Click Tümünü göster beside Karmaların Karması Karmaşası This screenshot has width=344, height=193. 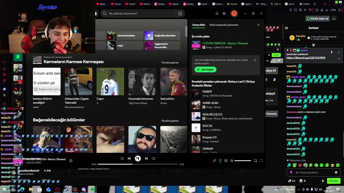170,63
